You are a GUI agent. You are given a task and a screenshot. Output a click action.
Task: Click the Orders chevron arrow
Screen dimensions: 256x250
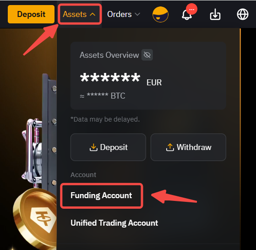[x=137, y=14]
